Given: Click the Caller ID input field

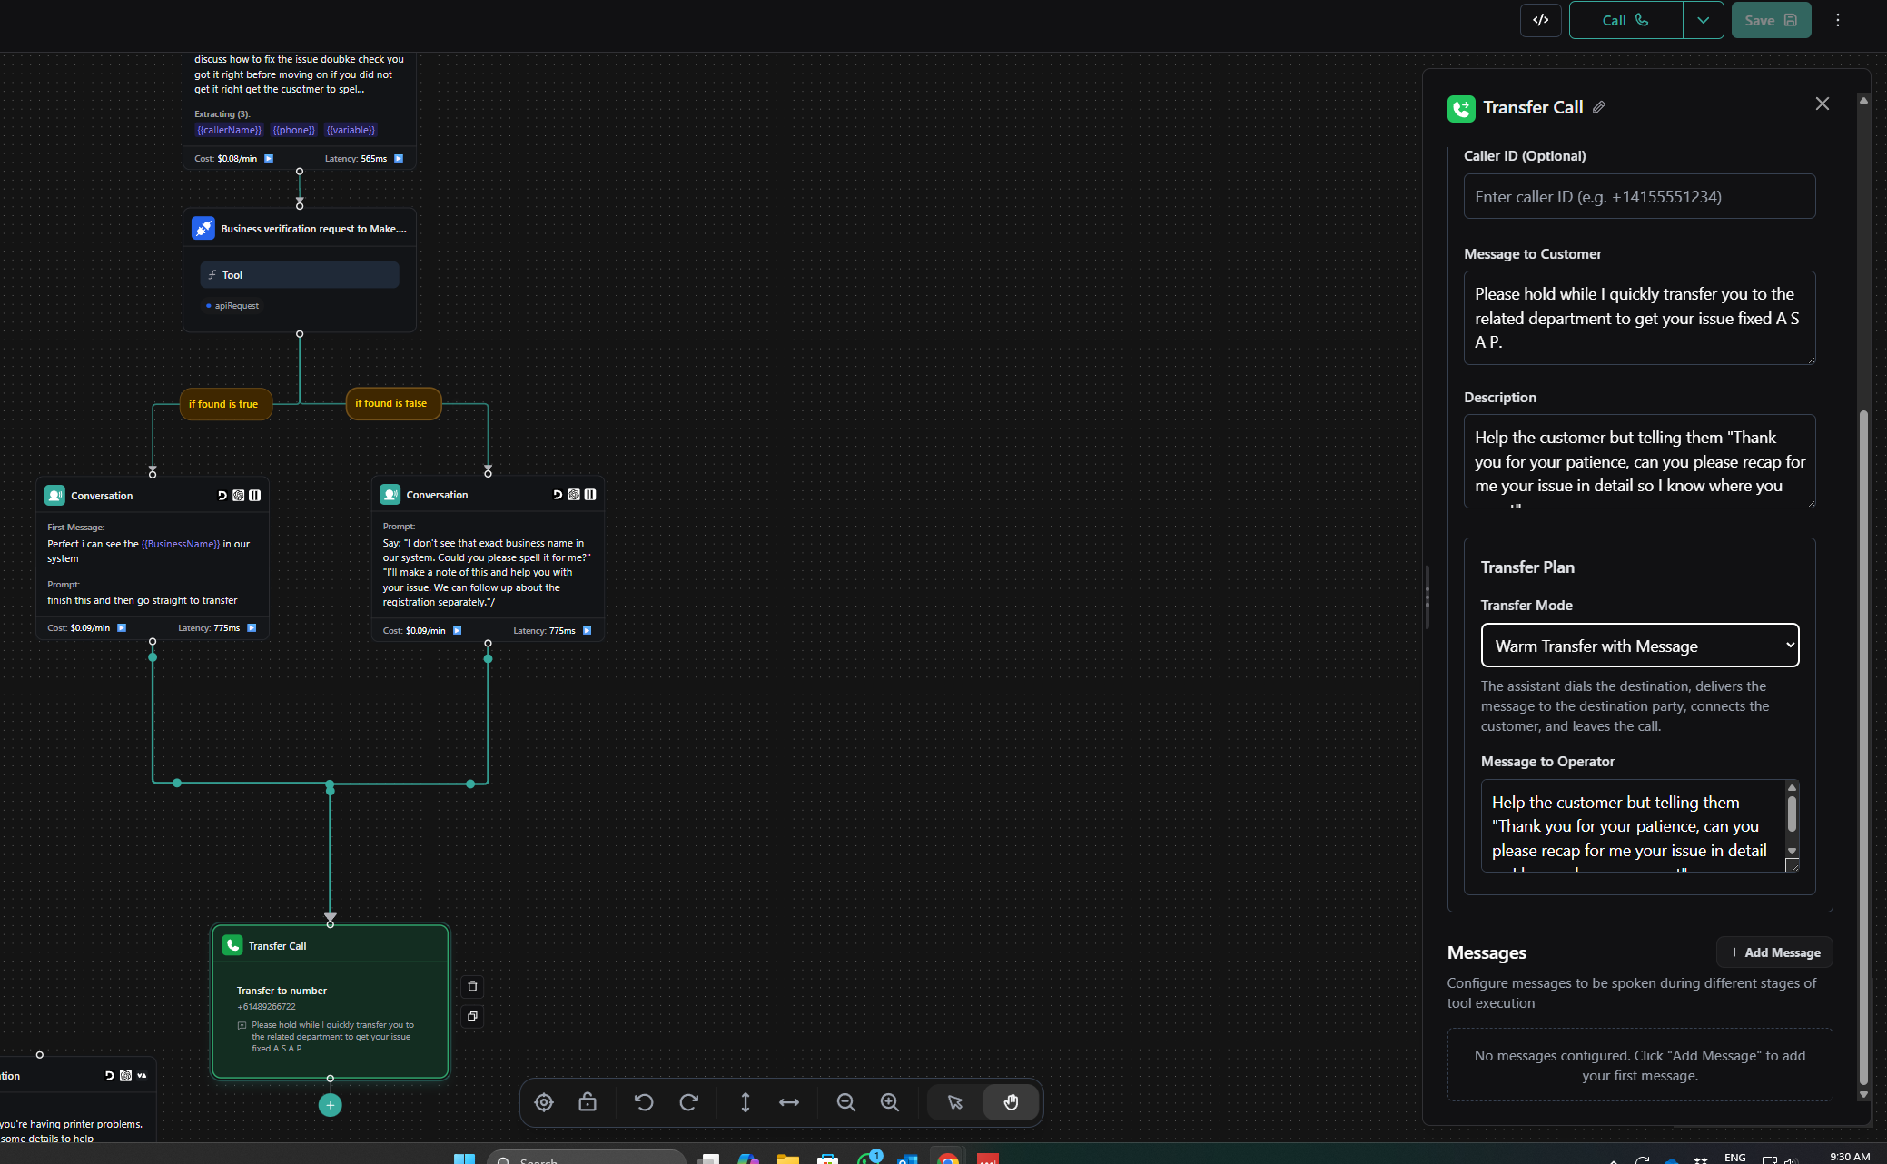Looking at the screenshot, I should pyautogui.click(x=1639, y=197).
